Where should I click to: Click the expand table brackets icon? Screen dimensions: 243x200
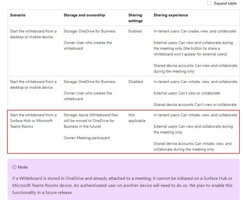pyautogui.click(x=209, y=3)
